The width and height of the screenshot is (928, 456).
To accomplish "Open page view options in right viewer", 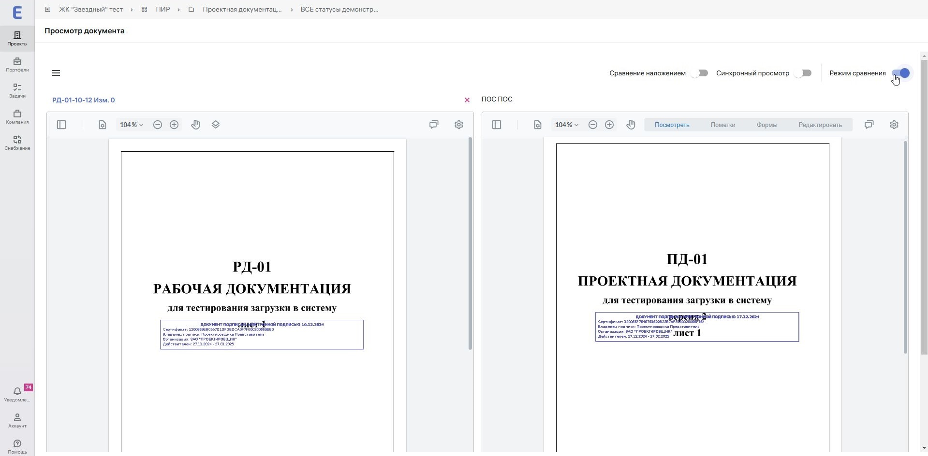I will [x=538, y=125].
